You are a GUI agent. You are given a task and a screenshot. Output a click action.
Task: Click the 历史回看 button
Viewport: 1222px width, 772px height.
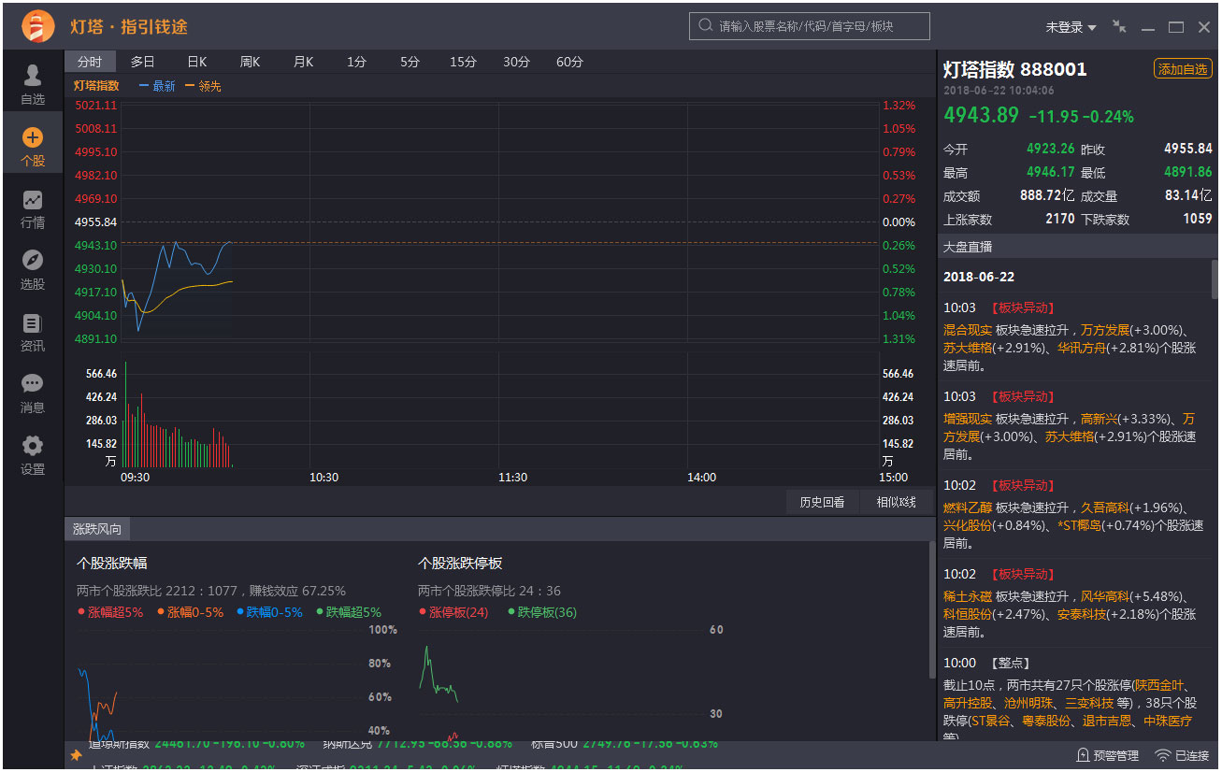[x=822, y=502]
